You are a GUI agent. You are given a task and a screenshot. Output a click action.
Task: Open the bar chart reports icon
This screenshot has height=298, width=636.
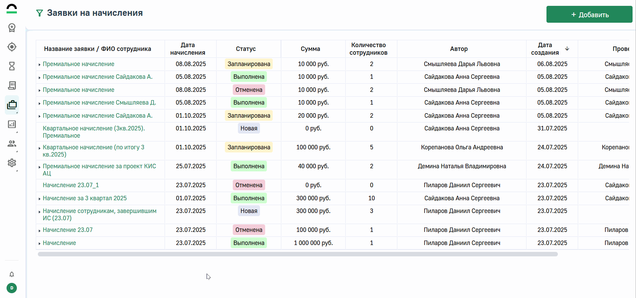click(x=12, y=124)
